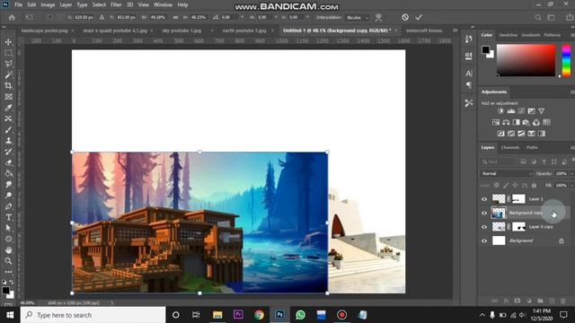Click the Layer 1 mask thumbnail
575x323 pixels.
518,199
